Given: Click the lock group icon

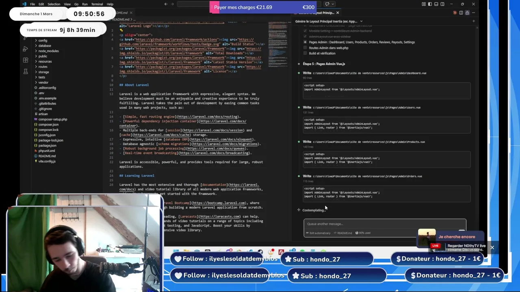Looking at the screenshot, I should tap(467, 13).
